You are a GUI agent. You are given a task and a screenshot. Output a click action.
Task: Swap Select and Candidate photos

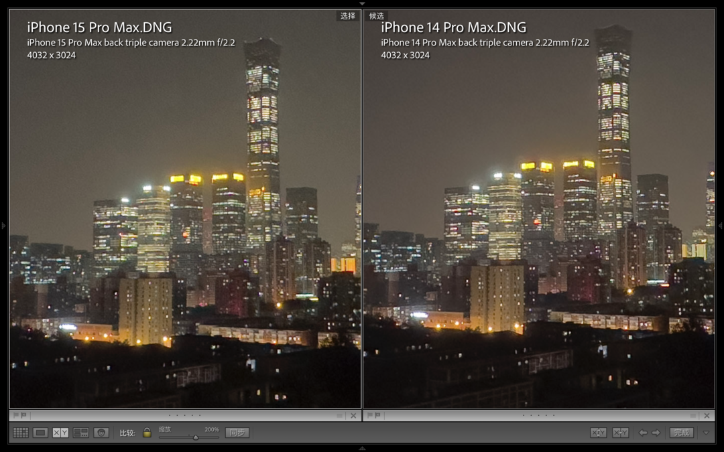click(x=598, y=433)
